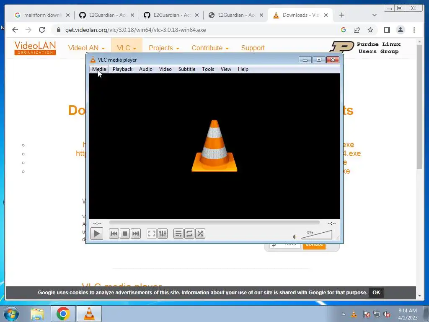Close the 'mainform downl' tab
429x322 pixels.
click(x=68, y=15)
